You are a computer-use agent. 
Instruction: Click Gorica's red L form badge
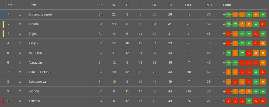pyautogui.click(x=228, y=91)
